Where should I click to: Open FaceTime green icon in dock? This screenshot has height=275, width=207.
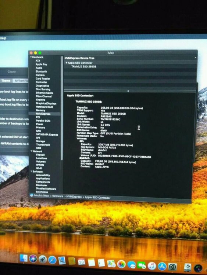(142, 265)
